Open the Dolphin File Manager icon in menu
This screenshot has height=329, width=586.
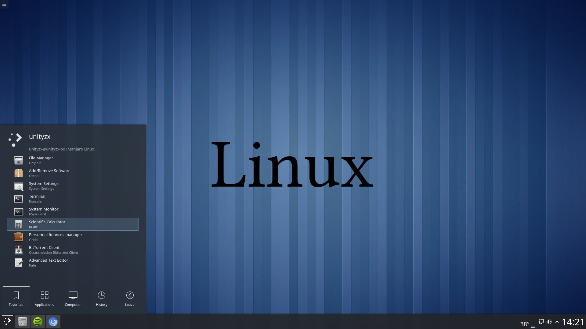pyautogui.click(x=19, y=160)
